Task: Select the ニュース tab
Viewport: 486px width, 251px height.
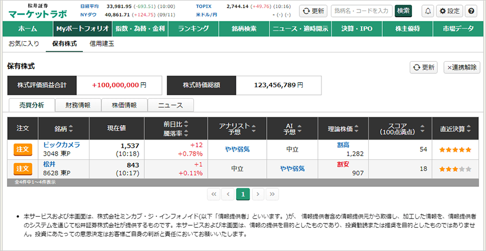Action: (171, 105)
